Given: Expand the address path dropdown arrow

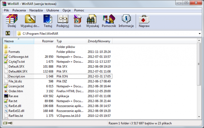Looking at the screenshot, I should (x=200, y=34).
